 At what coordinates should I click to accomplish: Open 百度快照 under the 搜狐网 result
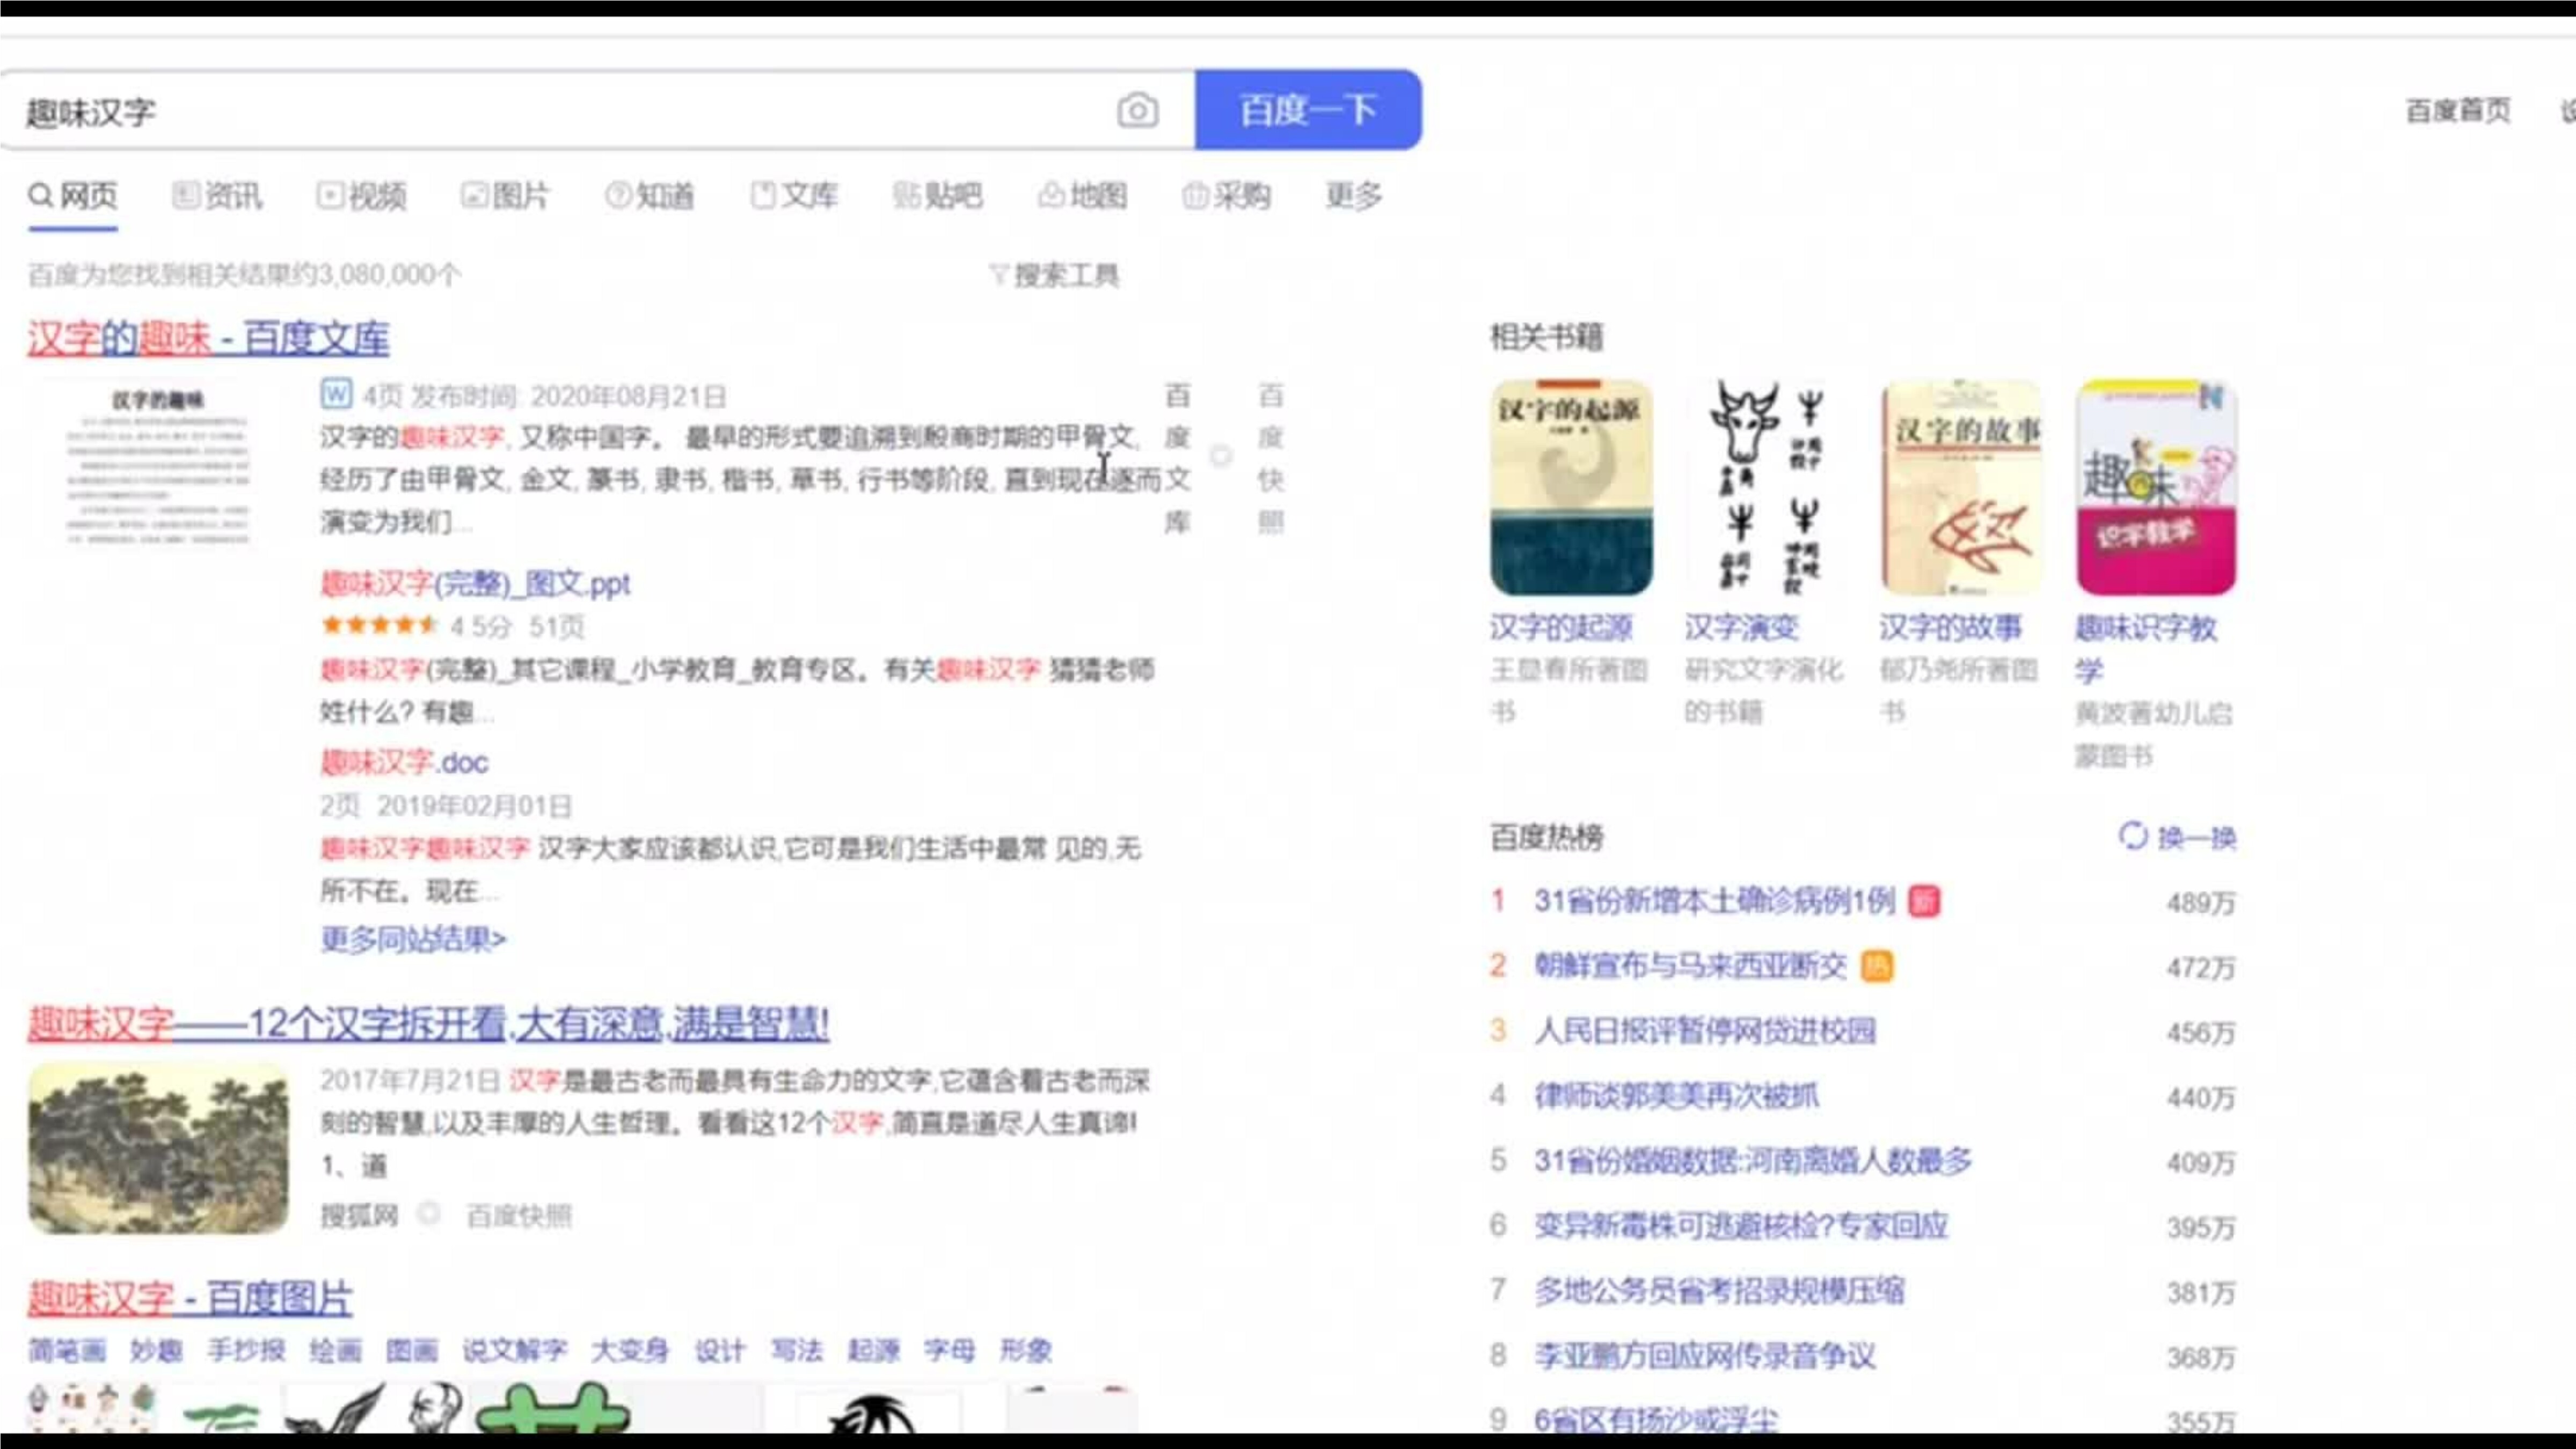pos(519,1216)
